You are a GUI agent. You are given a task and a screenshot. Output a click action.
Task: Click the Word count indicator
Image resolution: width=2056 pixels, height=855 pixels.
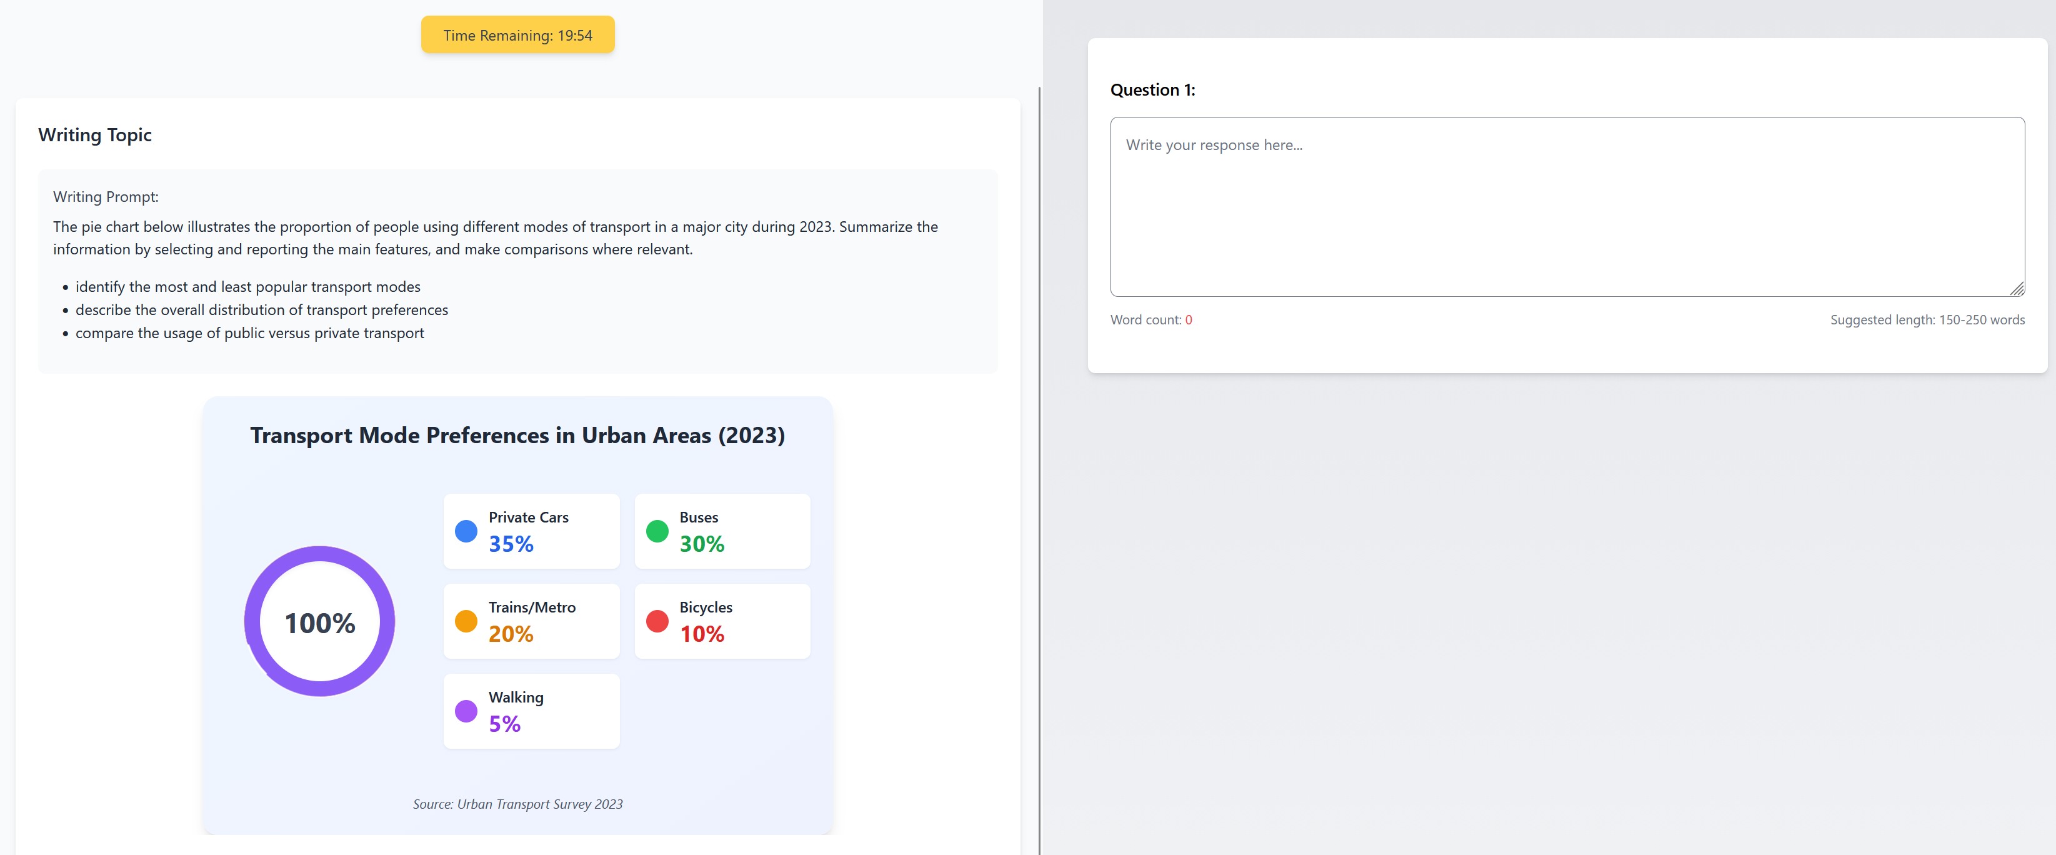1150,319
